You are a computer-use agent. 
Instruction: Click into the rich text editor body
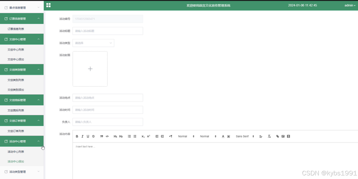click(x=215, y=161)
